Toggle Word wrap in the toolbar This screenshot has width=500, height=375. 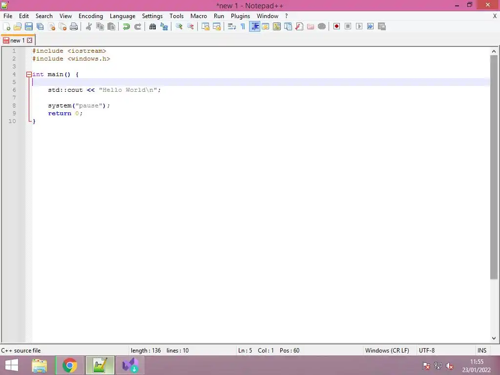coord(232,26)
